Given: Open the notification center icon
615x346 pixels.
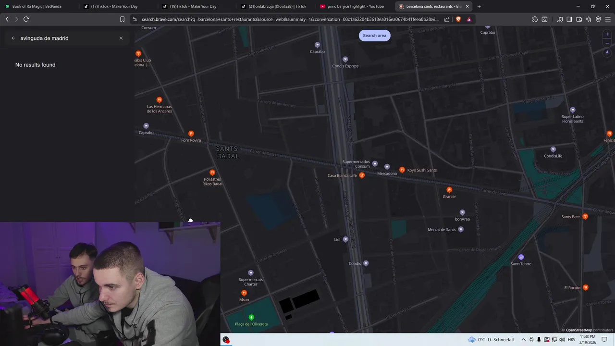Looking at the screenshot, I should [604, 340].
